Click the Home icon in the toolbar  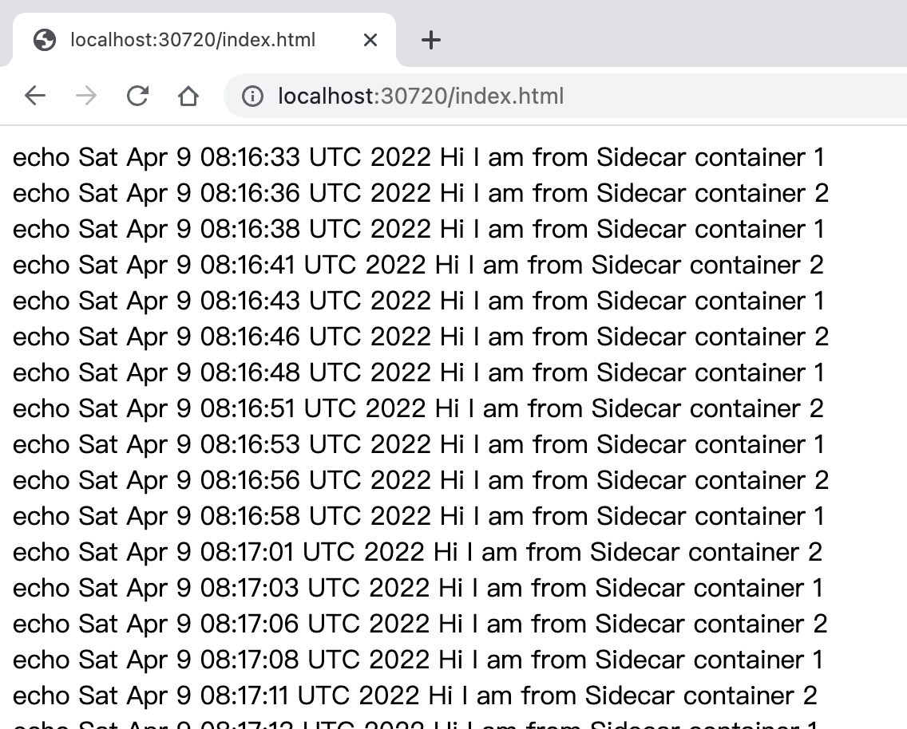pyautogui.click(x=188, y=96)
